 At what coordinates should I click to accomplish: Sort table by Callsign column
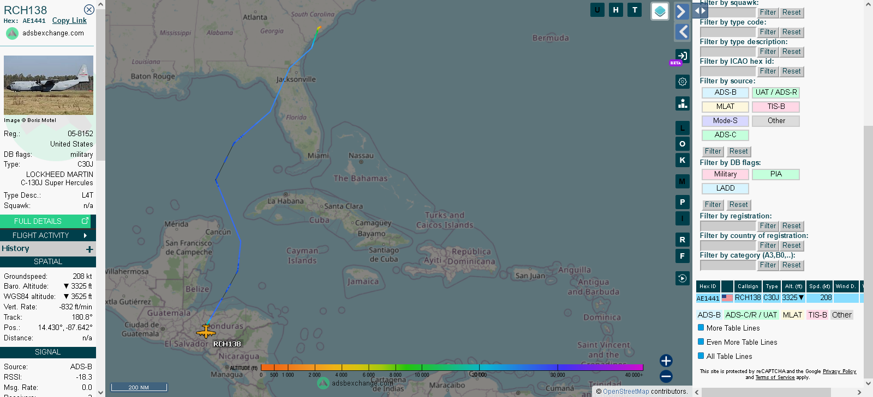pos(748,286)
